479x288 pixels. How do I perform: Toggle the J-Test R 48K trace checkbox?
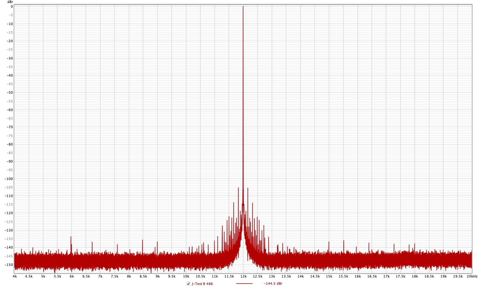pos(188,284)
